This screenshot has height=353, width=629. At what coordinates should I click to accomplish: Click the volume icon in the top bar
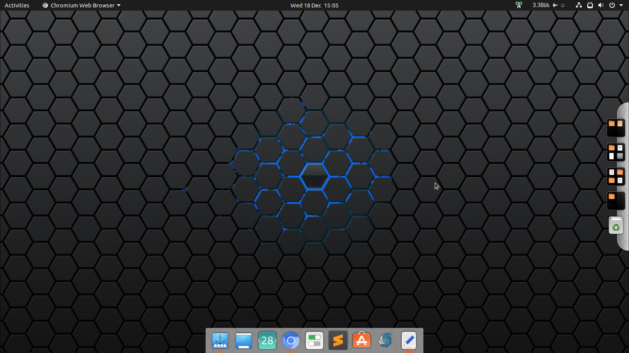click(x=601, y=5)
